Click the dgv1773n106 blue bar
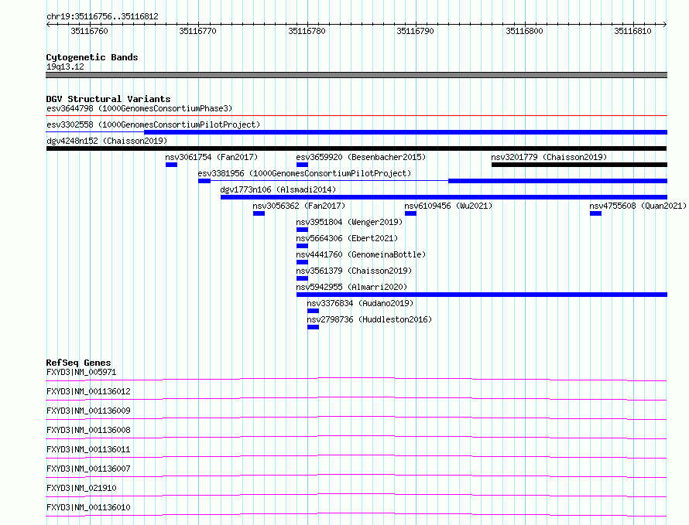Viewport: 689px width, 525px height. pyautogui.click(x=444, y=197)
